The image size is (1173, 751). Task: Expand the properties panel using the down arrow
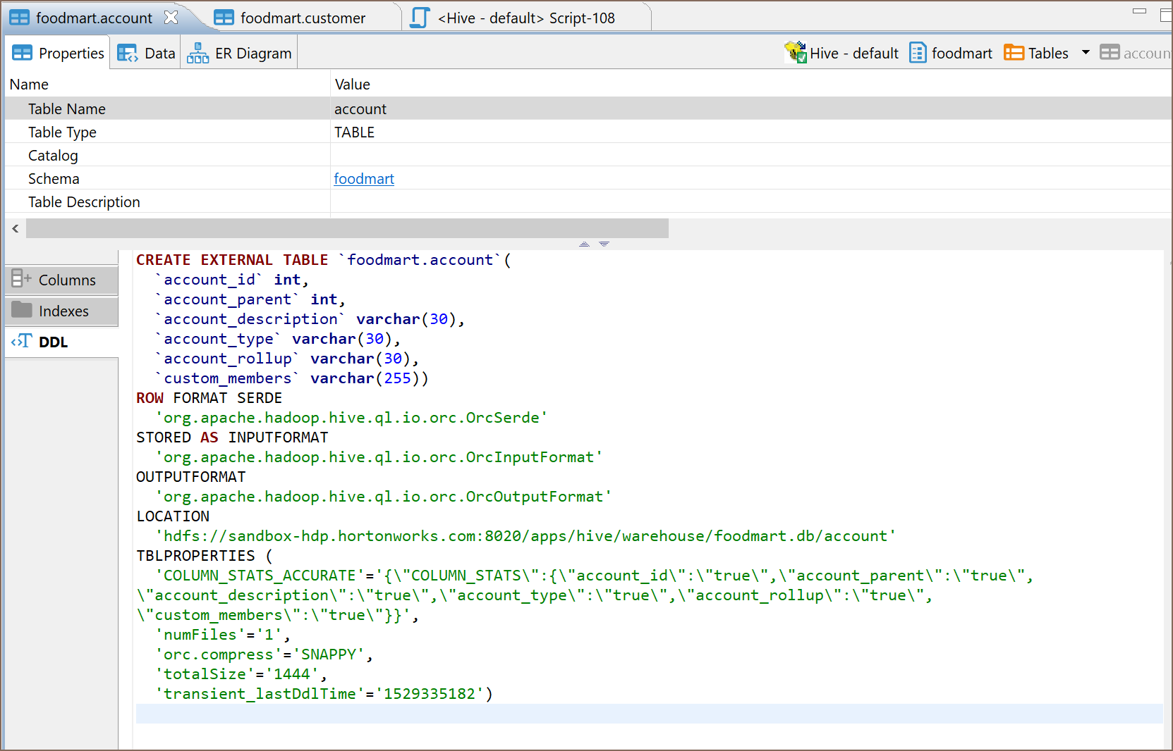point(604,244)
